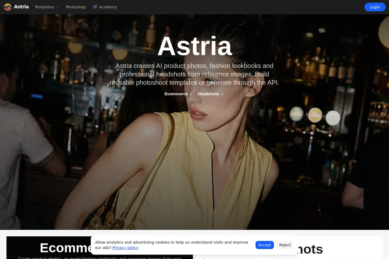
Task: Click the Astria logo icon
Action: click(x=8, y=7)
